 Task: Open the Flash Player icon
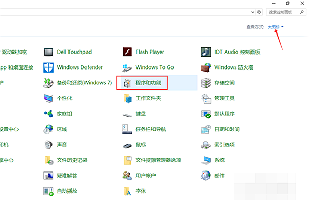pyautogui.click(x=127, y=52)
